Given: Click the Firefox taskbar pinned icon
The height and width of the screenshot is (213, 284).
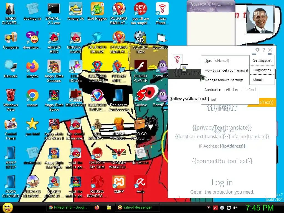Looking at the screenshot, I should coord(97,207).
